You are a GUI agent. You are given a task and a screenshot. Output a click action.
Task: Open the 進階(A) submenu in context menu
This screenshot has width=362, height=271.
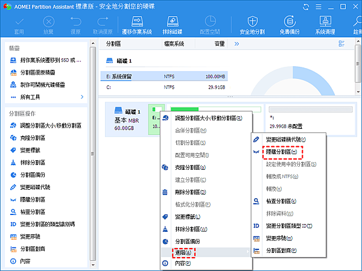(x=206, y=252)
